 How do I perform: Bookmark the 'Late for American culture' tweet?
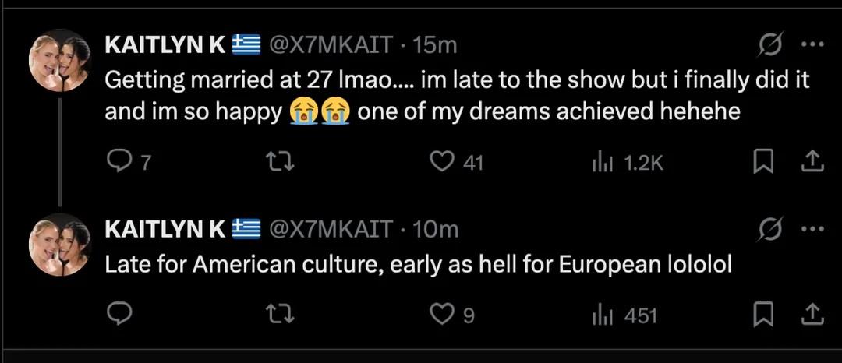[763, 314]
